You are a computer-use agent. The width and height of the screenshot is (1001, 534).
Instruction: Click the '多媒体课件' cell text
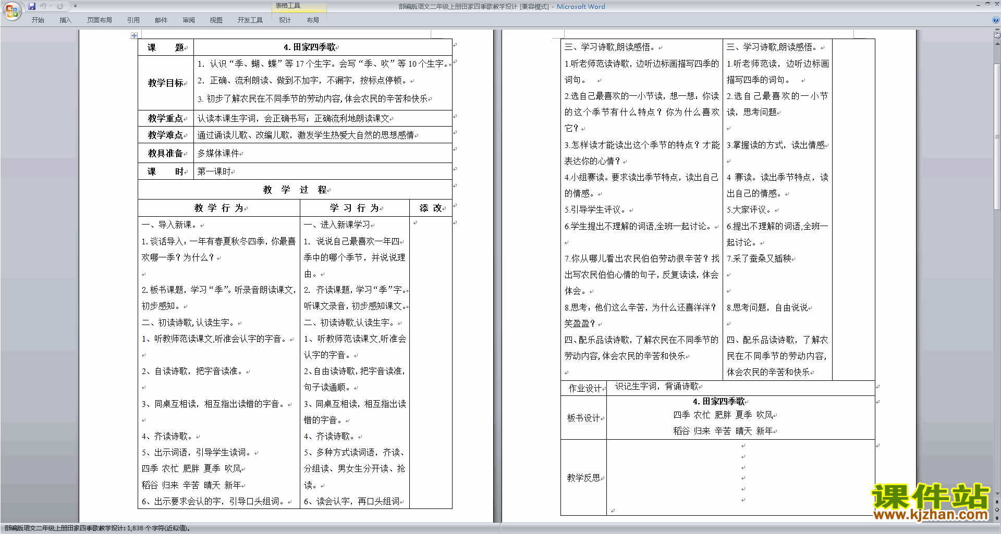click(218, 153)
